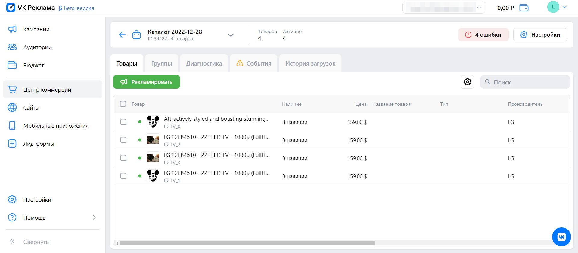578x253 pixels.
Task: Open the account selector dropdown
Action: pyautogui.click(x=444, y=8)
